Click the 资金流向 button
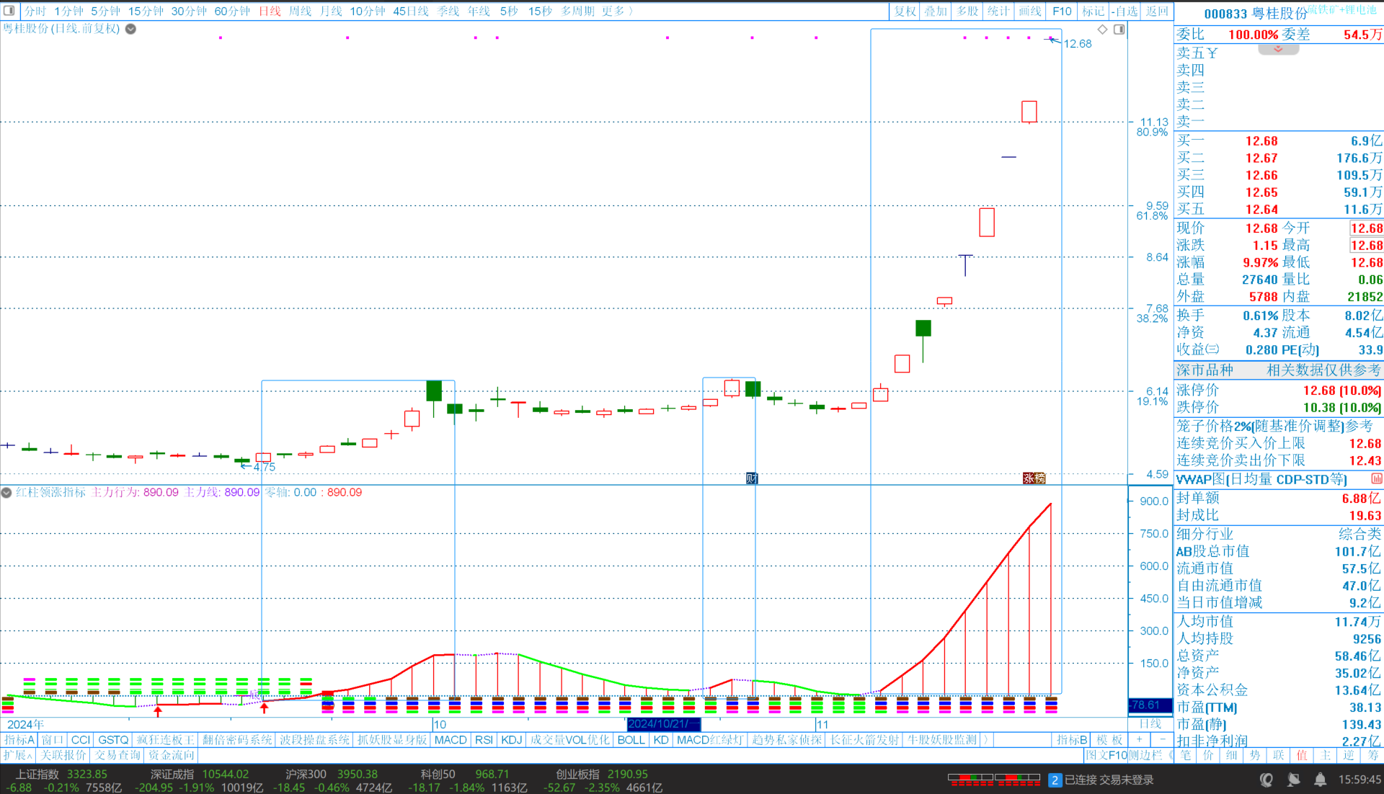1384x794 pixels. (x=172, y=755)
